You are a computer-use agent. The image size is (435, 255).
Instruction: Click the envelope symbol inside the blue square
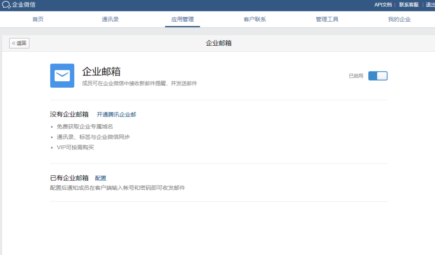coord(62,75)
